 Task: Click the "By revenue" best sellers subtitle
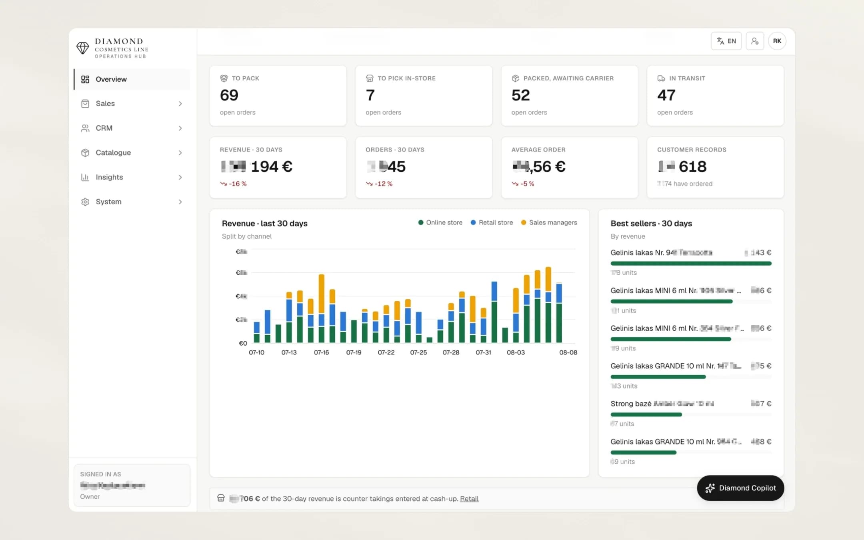(x=628, y=236)
